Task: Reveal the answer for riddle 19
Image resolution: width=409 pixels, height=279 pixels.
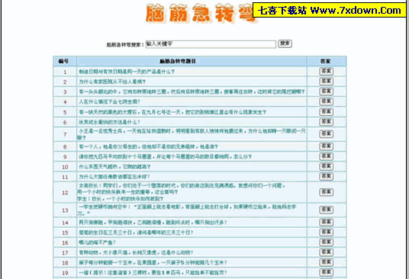Action: [x=326, y=272]
